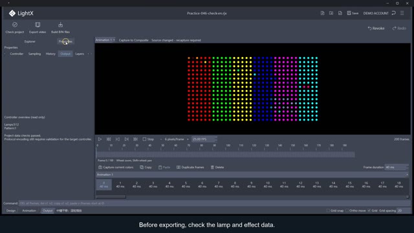Viewport: 414px width, 233px height.
Task: Switch to the Explorer panel tab
Action: tap(30, 41)
